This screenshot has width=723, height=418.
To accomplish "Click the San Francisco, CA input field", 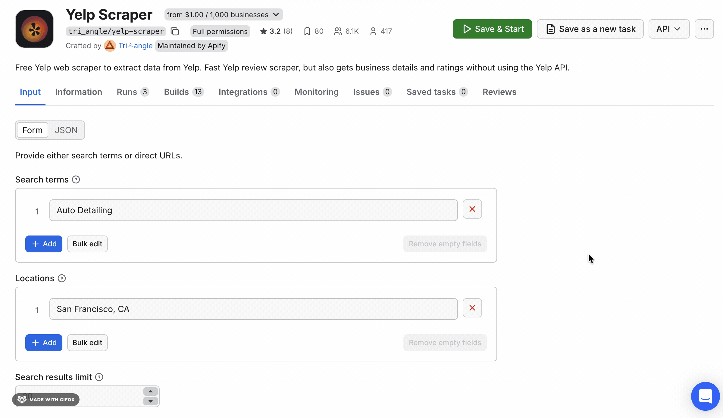I will 254,309.
